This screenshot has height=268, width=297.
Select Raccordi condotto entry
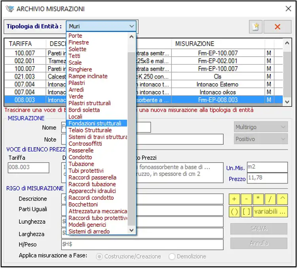click(x=97, y=198)
